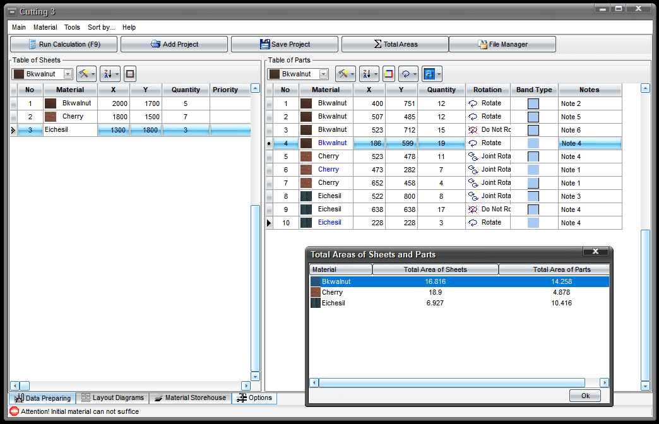Expand the Parts tools hammer dropdown arrow
This screenshot has width=659, height=424.
coord(352,74)
